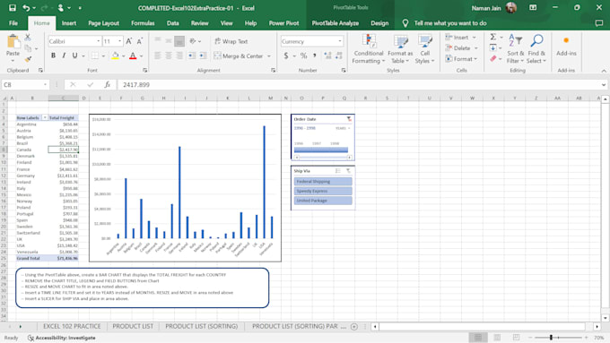This screenshot has height=343, width=610.
Task: Open Sort & Filter menu
Action: click(516, 49)
